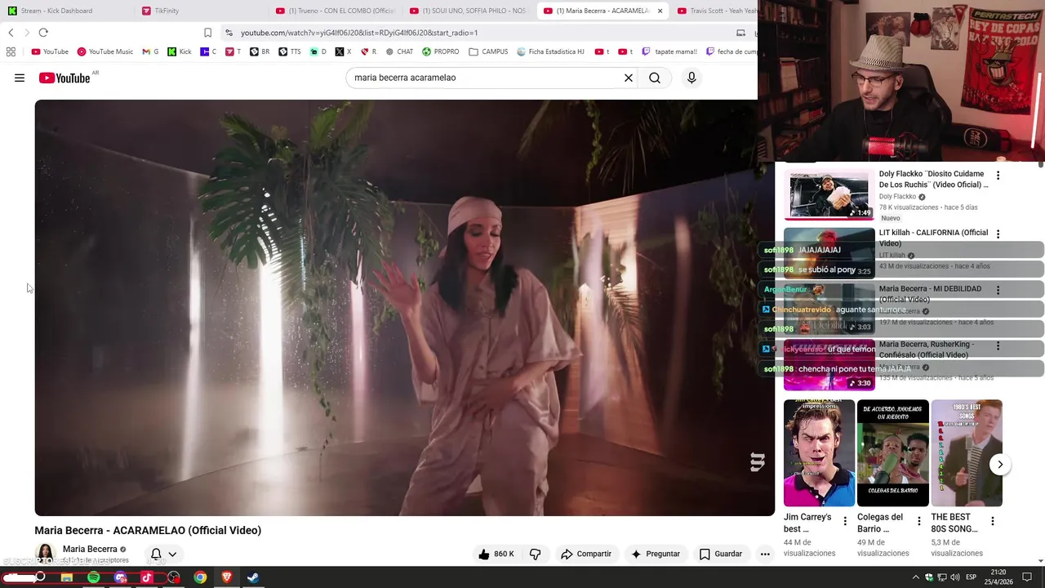Run search with the magnifier button
The image size is (1045, 588).
point(655,78)
